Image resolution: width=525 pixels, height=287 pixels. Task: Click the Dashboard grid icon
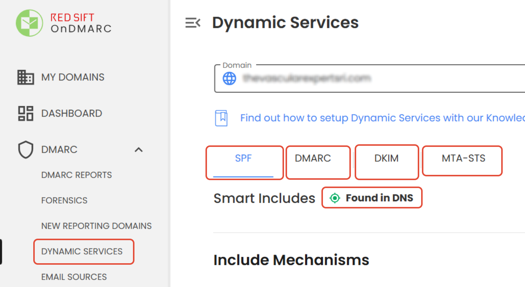[x=26, y=113]
